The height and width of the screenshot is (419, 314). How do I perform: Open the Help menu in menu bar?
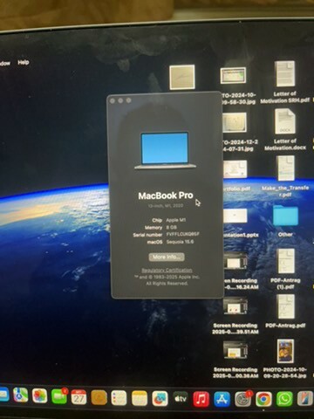pyautogui.click(x=24, y=62)
